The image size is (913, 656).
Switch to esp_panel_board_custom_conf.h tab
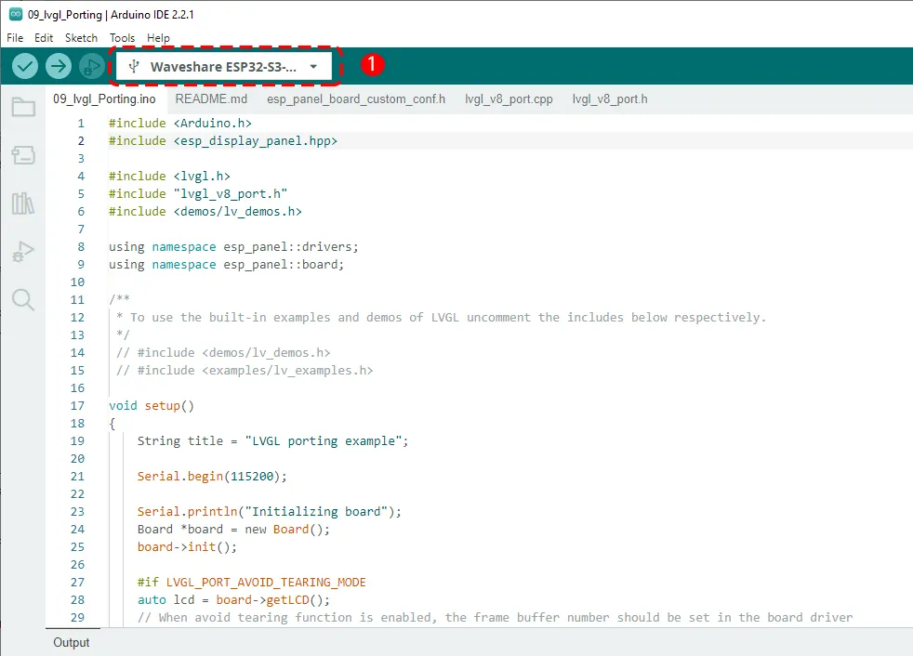[x=356, y=98]
